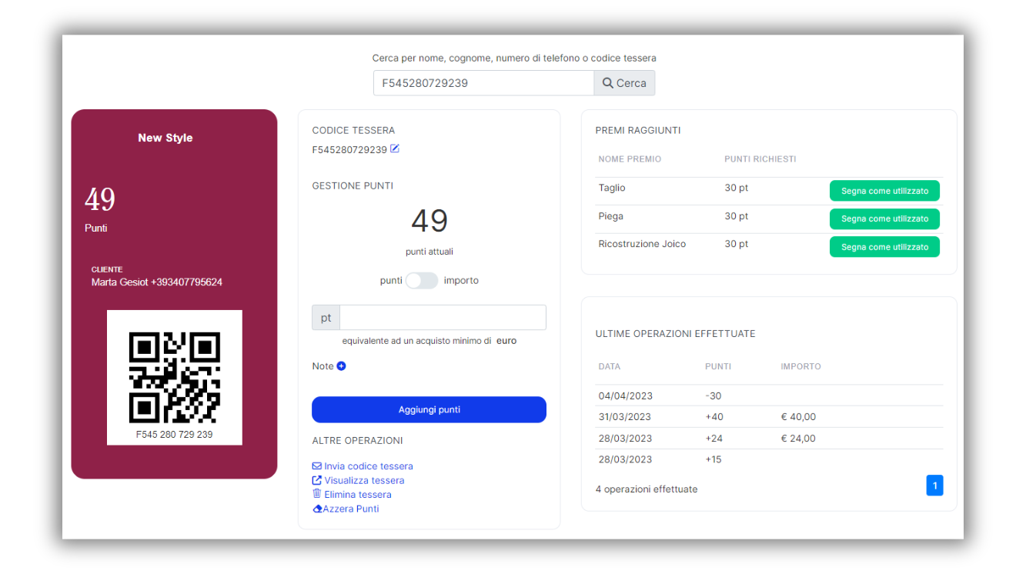Click the external link icon for Visualizza tessera
Viewport: 1026px width, 574px height.
pyautogui.click(x=317, y=480)
